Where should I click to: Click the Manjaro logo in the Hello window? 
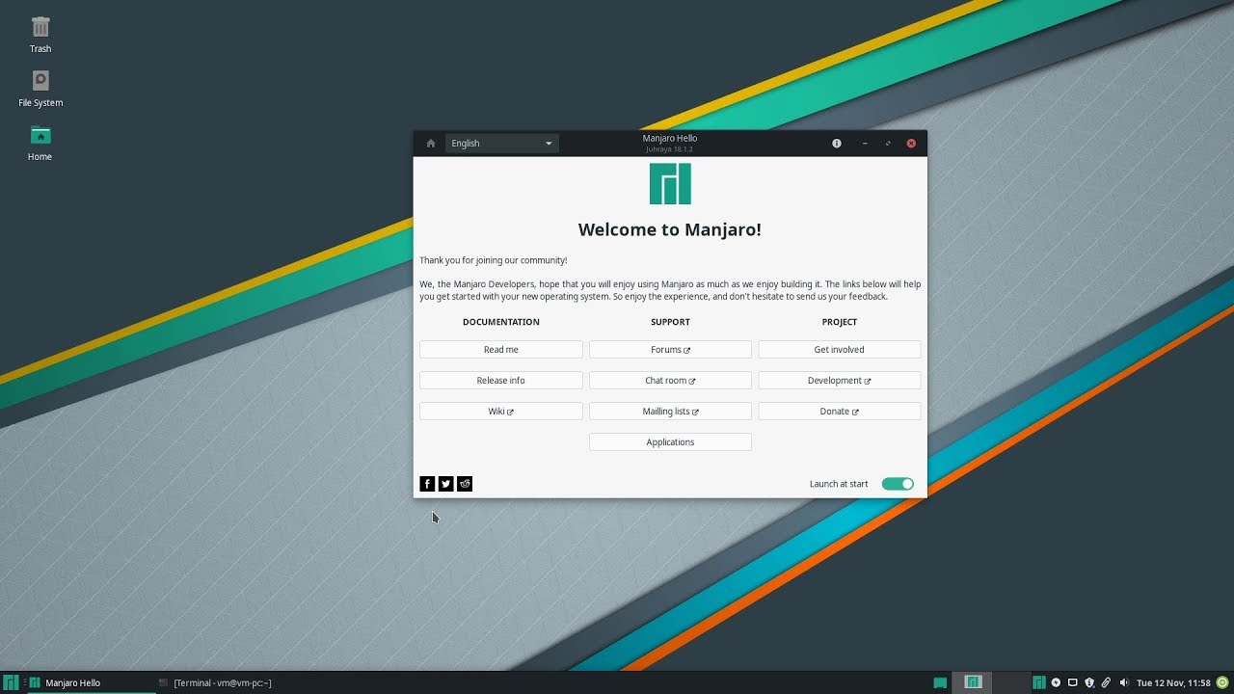[670, 184]
